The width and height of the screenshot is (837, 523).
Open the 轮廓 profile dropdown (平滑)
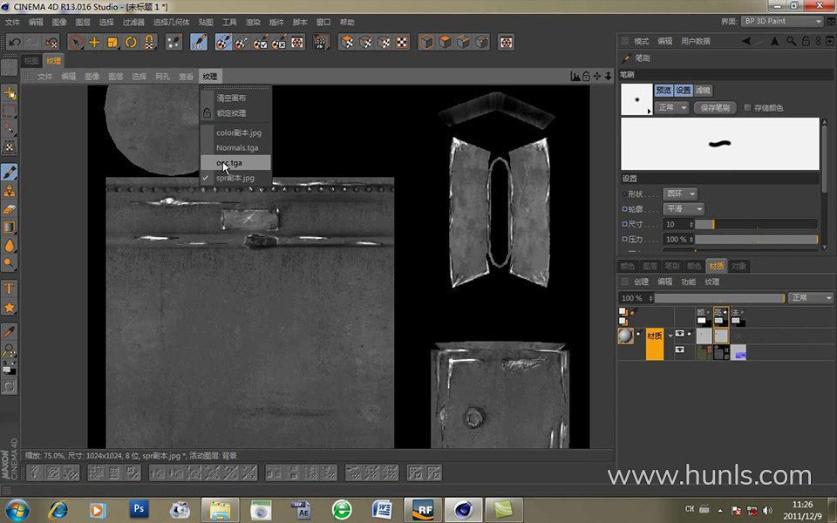683,209
